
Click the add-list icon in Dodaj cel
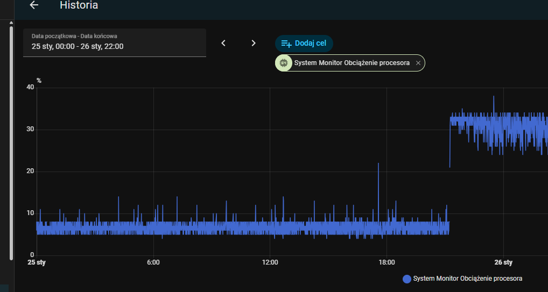click(x=286, y=44)
